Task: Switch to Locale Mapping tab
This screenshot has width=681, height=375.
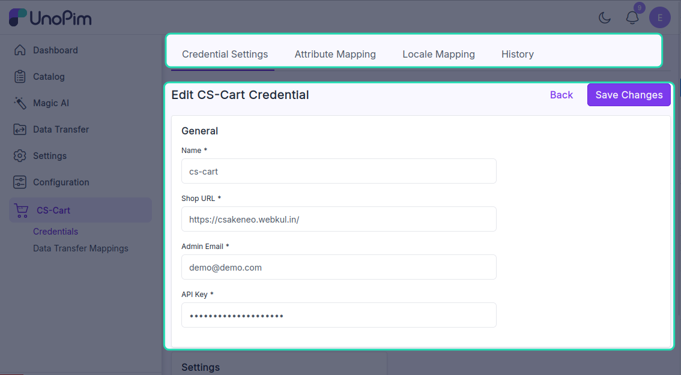Action: pos(438,54)
